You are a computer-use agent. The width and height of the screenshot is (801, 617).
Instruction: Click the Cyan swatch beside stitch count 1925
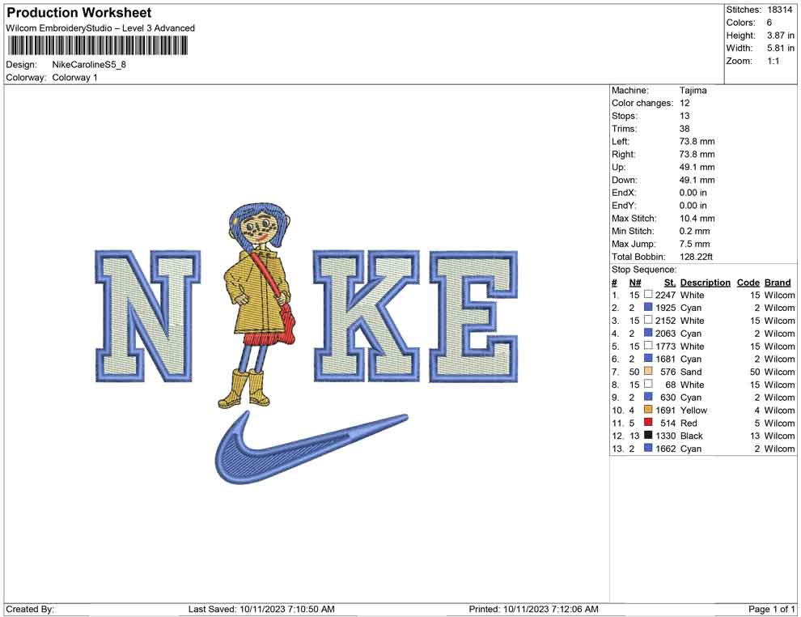648,307
